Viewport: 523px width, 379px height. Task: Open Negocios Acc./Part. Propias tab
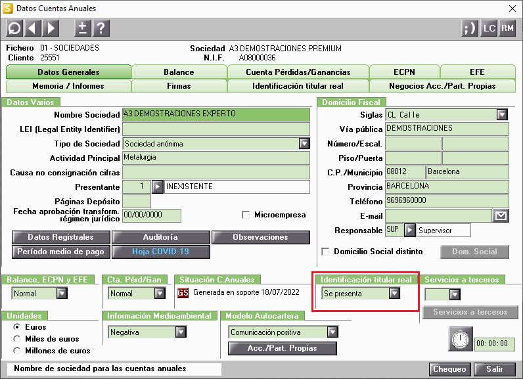(x=442, y=86)
